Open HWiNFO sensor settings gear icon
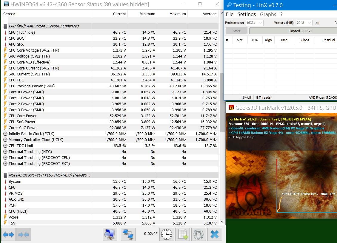 (198, 234)
